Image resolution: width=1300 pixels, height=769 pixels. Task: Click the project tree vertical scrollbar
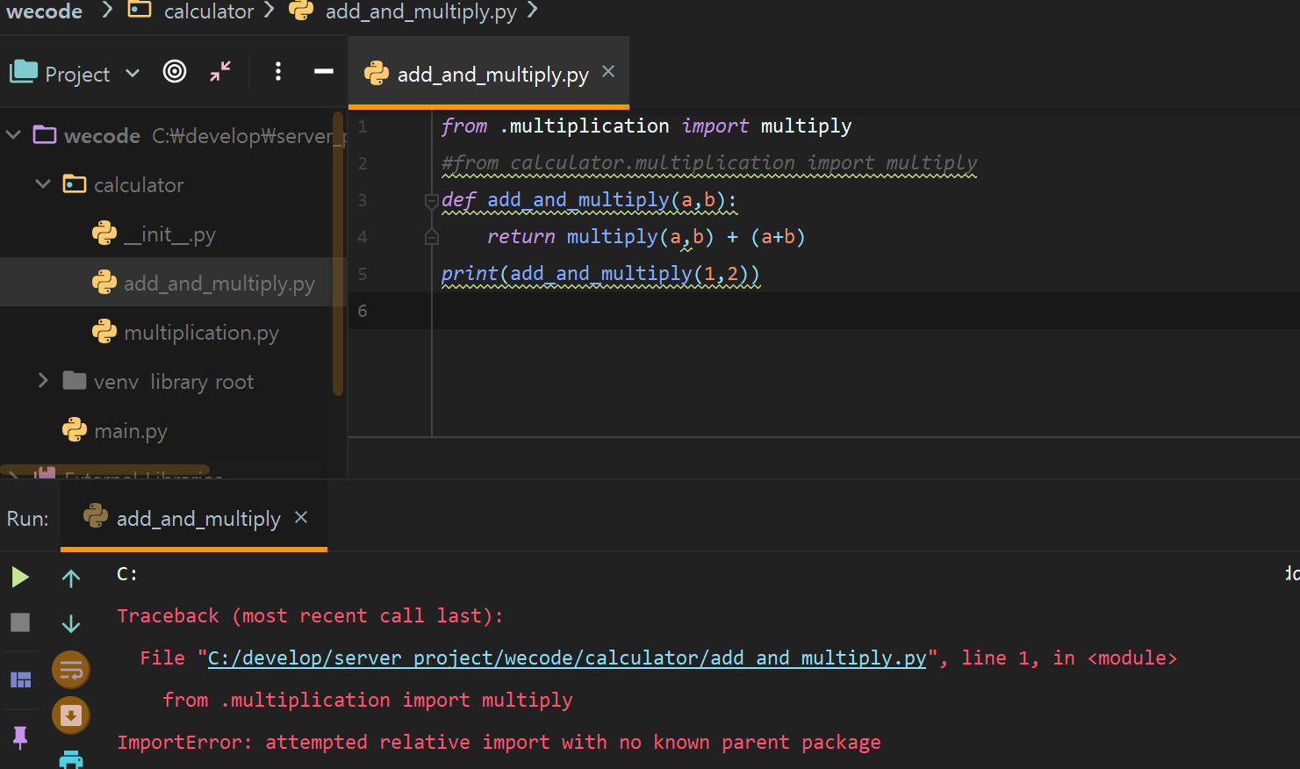click(x=338, y=255)
